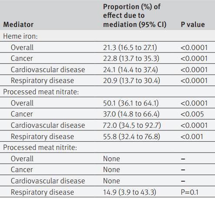Click the nitrite Cancer row label
Image resolution: width=215 pixels, height=199 pixels.
(x=22, y=169)
